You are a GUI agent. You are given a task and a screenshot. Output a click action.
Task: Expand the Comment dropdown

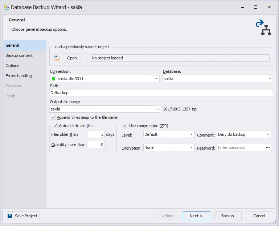tap(268, 134)
